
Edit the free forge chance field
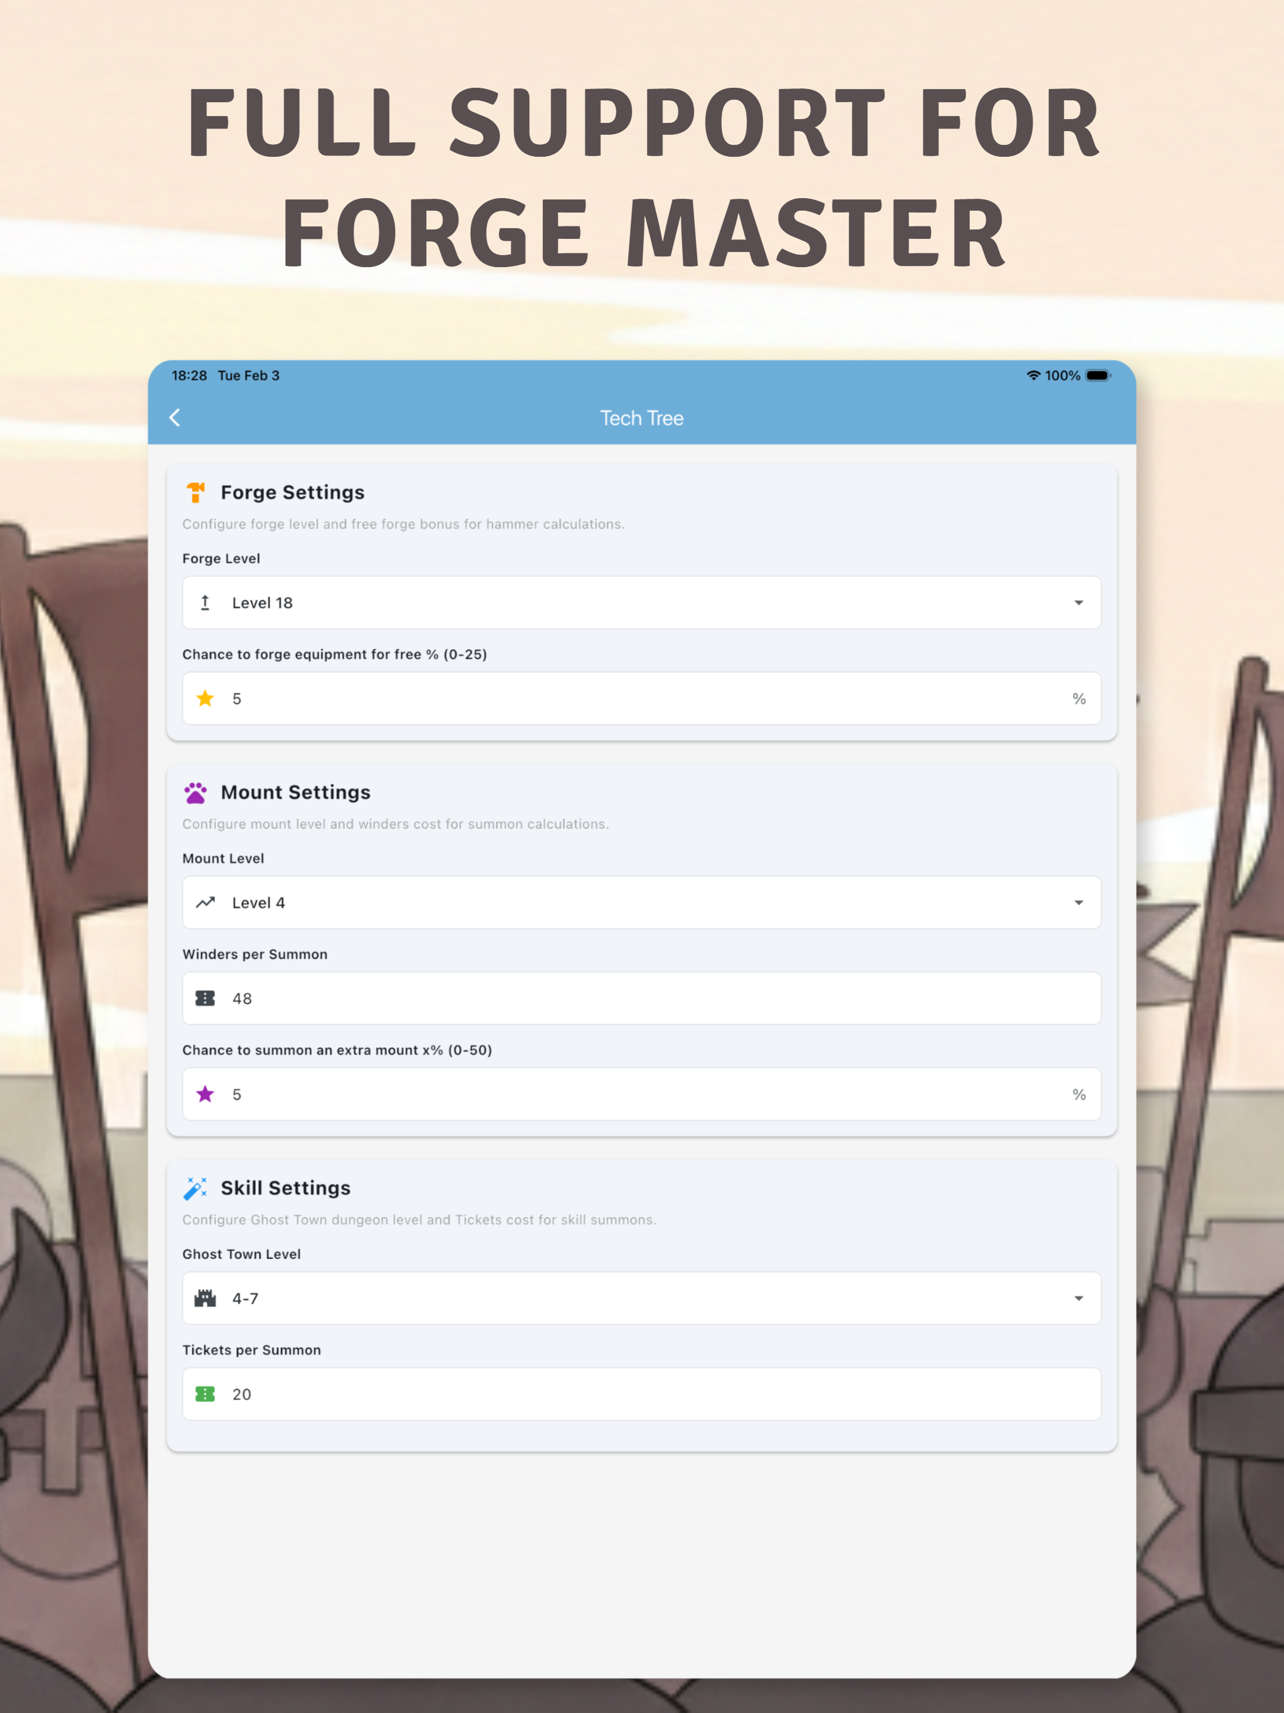tap(642, 698)
